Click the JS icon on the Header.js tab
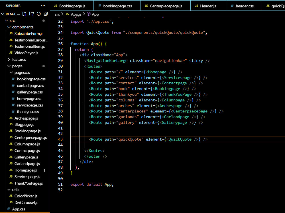The image size is (285, 213). 196,6
